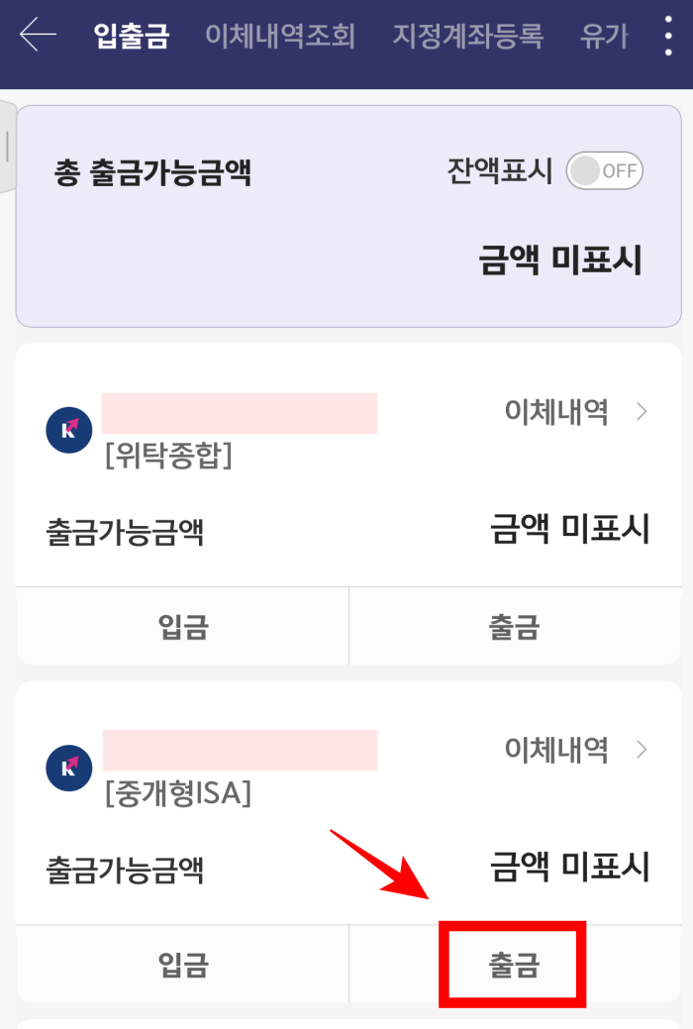This screenshot has height=1029, width=693.
Task: Click the K logo of the 중개형ISA account
Action: pyautogui.click(x=68, y=768)
